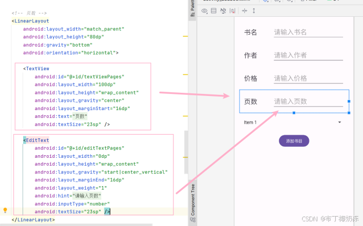Click the bottom-middle blue selection handle

point(294,113)
